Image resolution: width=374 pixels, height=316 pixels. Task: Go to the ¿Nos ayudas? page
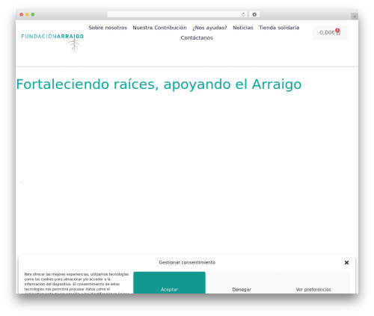click(209, 28)
